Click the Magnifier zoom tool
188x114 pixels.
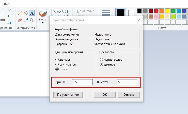click(32, 20)
